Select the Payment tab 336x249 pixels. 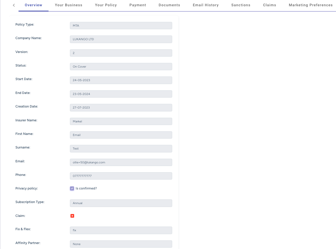pos(138,5)
